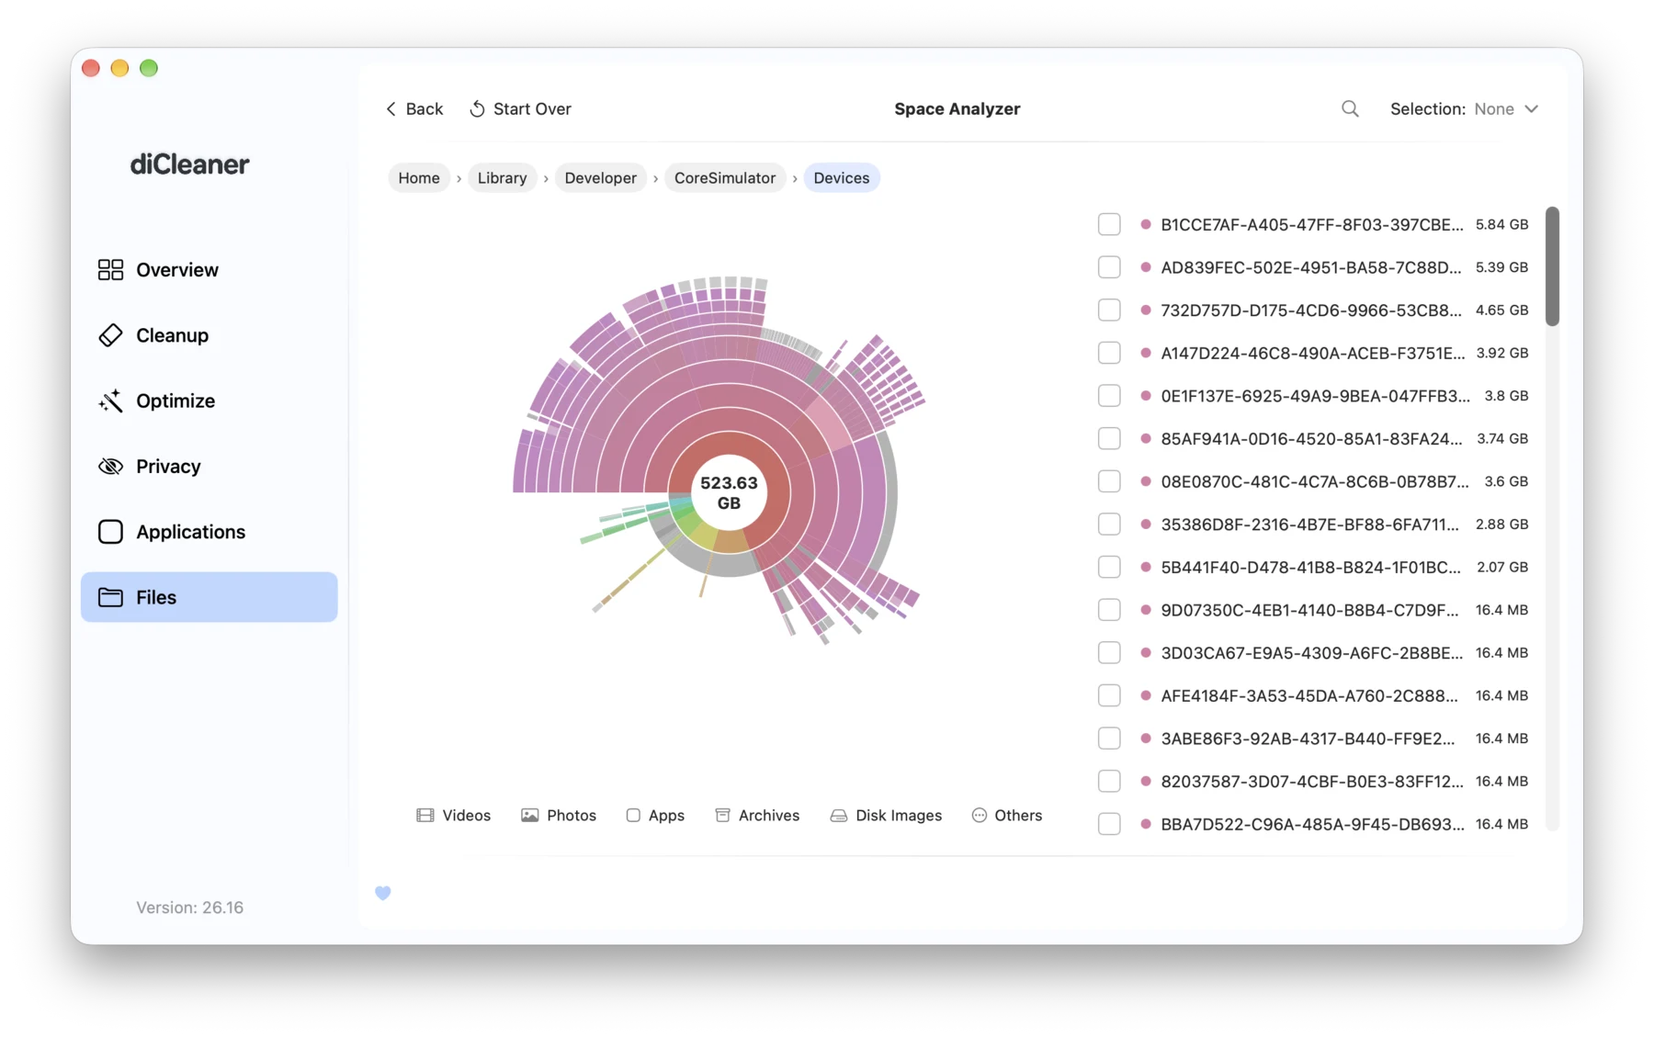The image size is (1654, 1038).
Task: Mark the 9D07350C-4EB1 row checkbox
Action: [x=1109, y=610]
